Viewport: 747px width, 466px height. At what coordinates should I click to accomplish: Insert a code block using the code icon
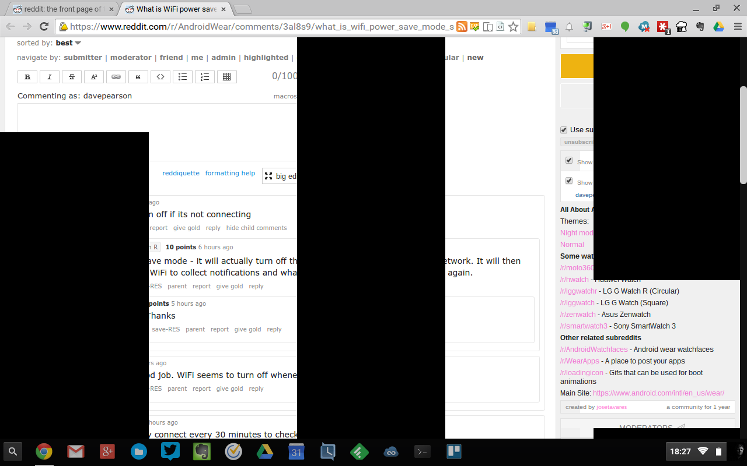[160, 76]
